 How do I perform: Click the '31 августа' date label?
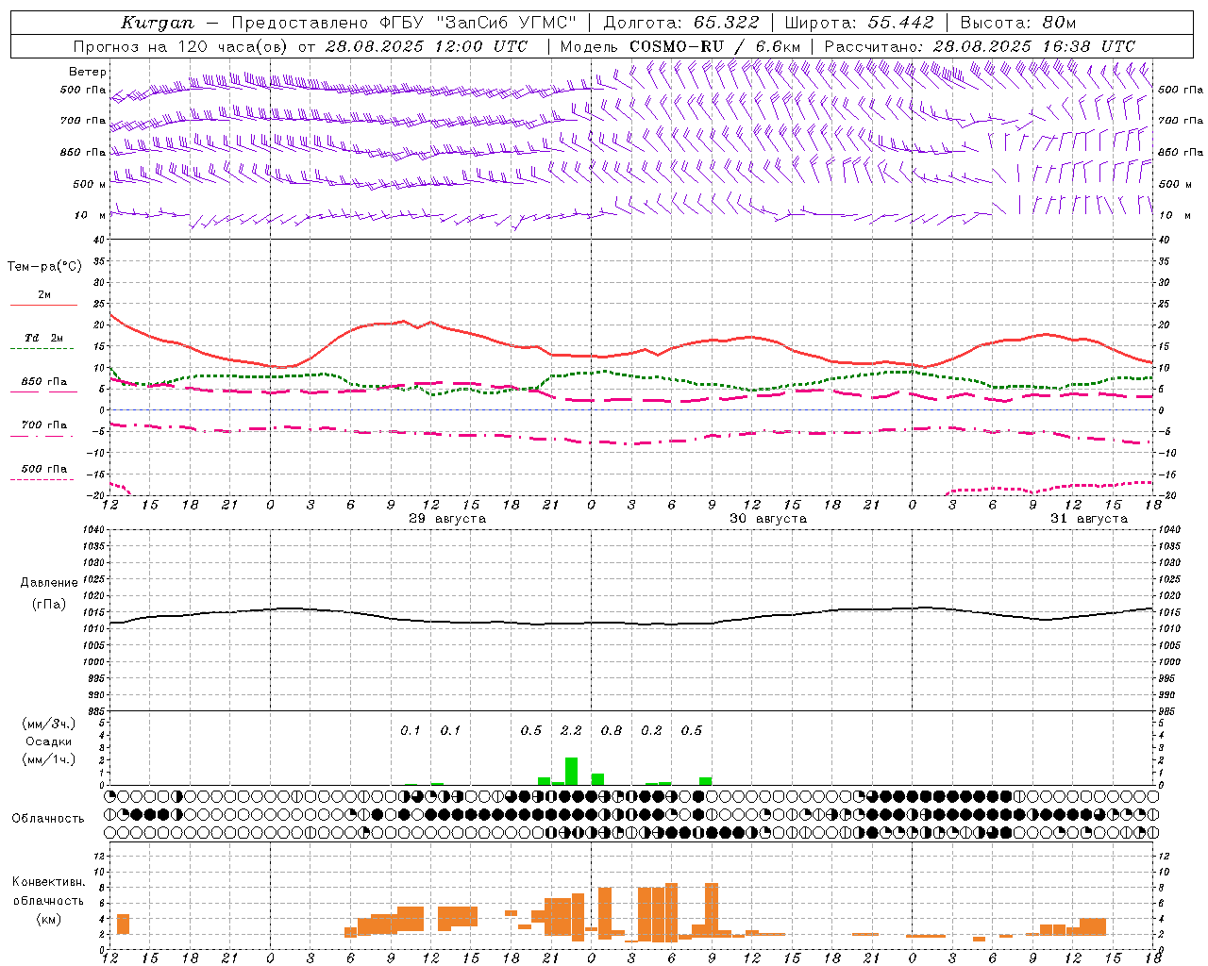coord(1089,519)
